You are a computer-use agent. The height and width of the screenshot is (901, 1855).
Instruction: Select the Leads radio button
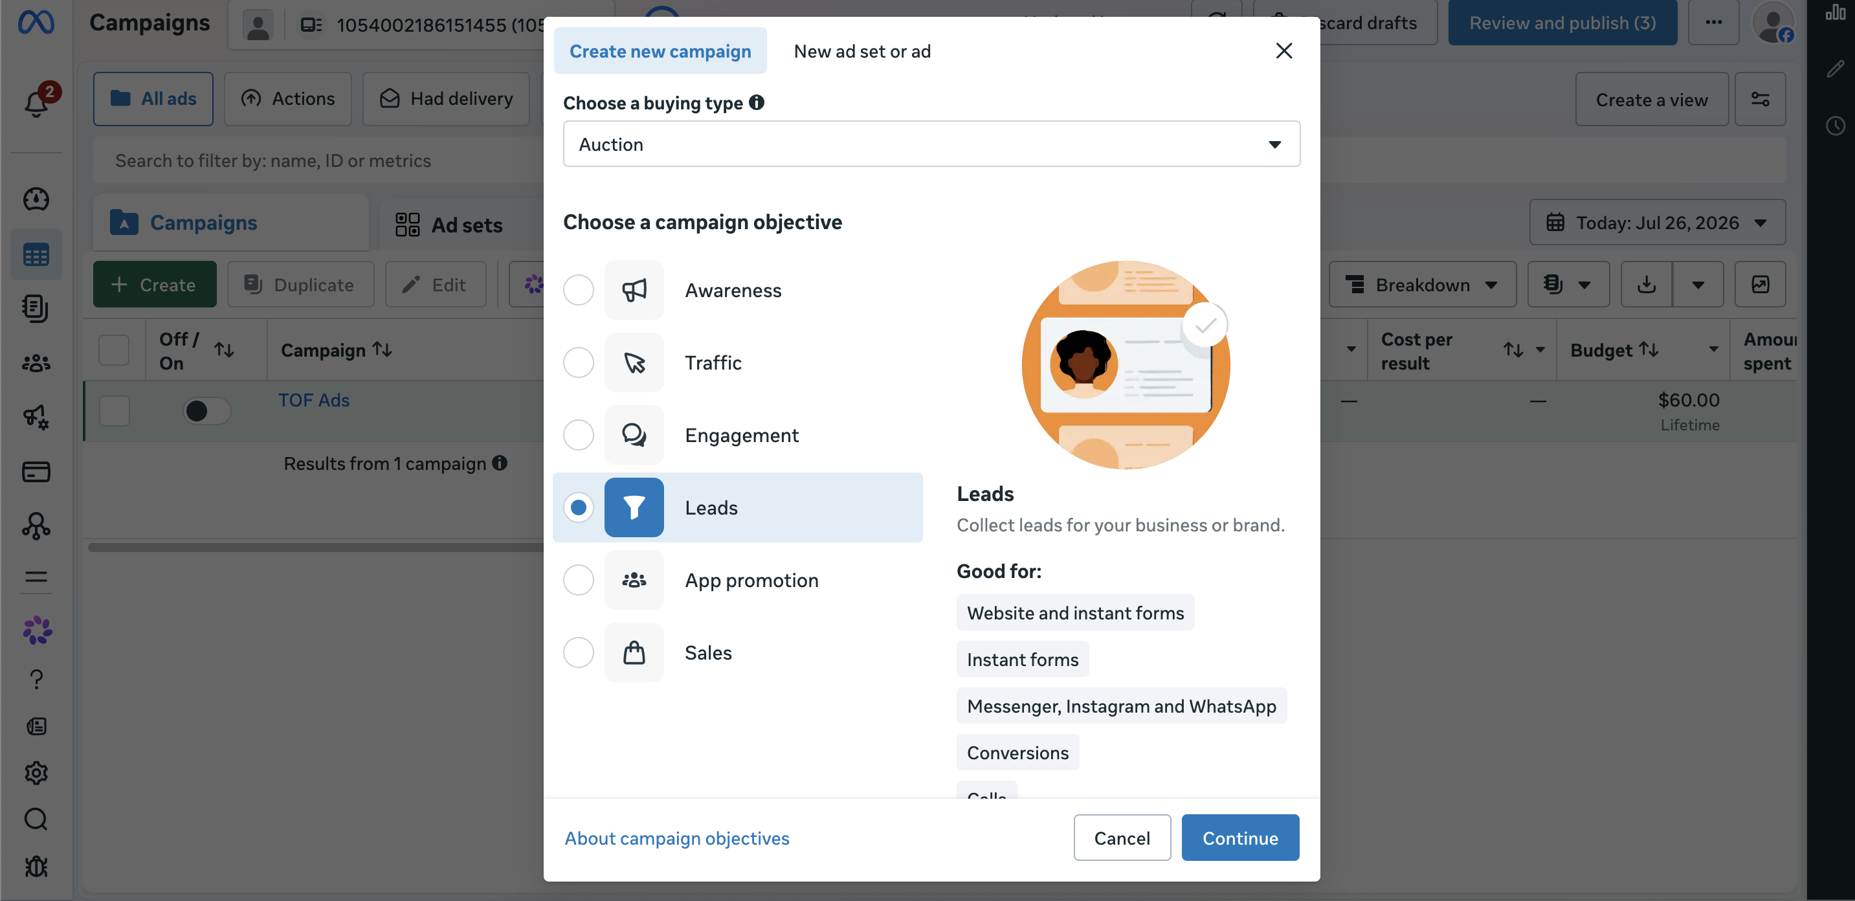[578, 507]
